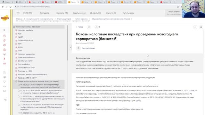Switch to the first browser tab

[7, 2]
